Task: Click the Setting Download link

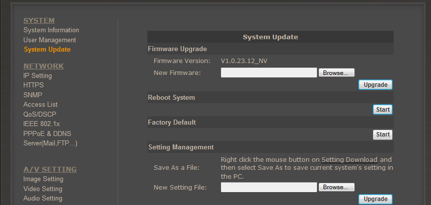Action: (349, 159)
